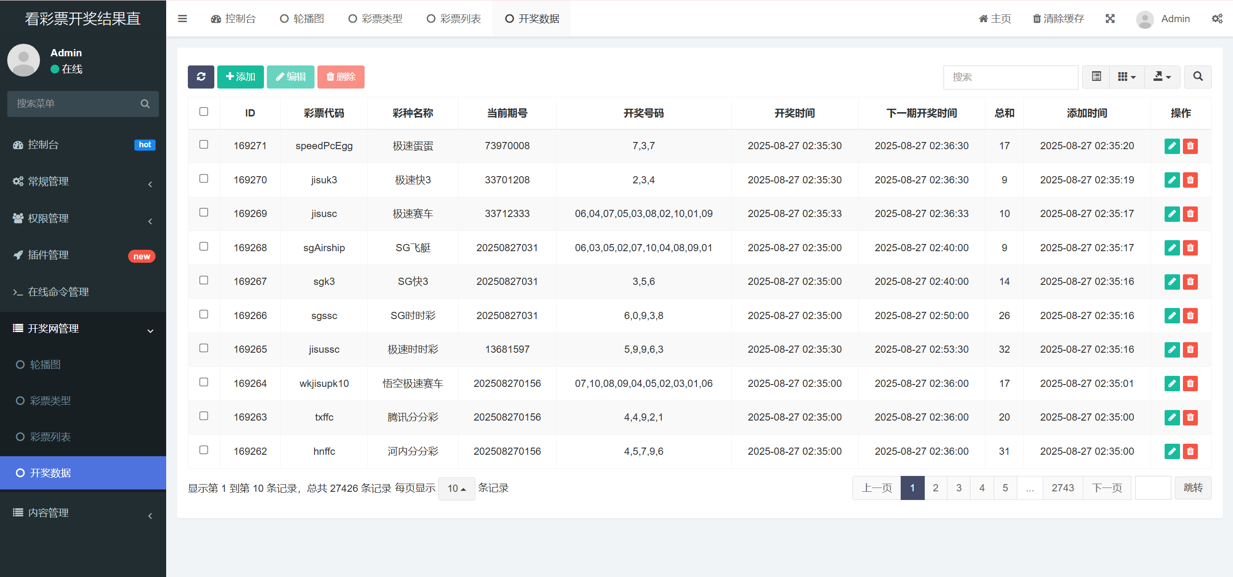The width and height of the screenshot is (1233, 577).
Task: Click the refresh table icon button
Action: tap(201, 77)
